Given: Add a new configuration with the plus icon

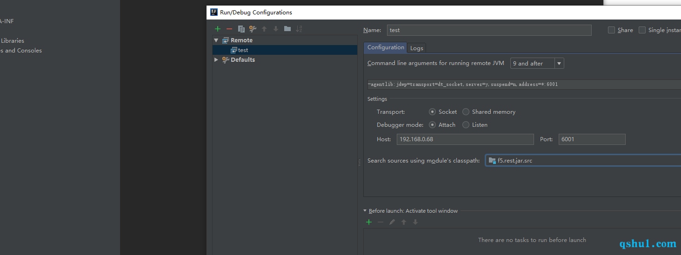Looking at the screenshot, I should [x=218, y=29].
